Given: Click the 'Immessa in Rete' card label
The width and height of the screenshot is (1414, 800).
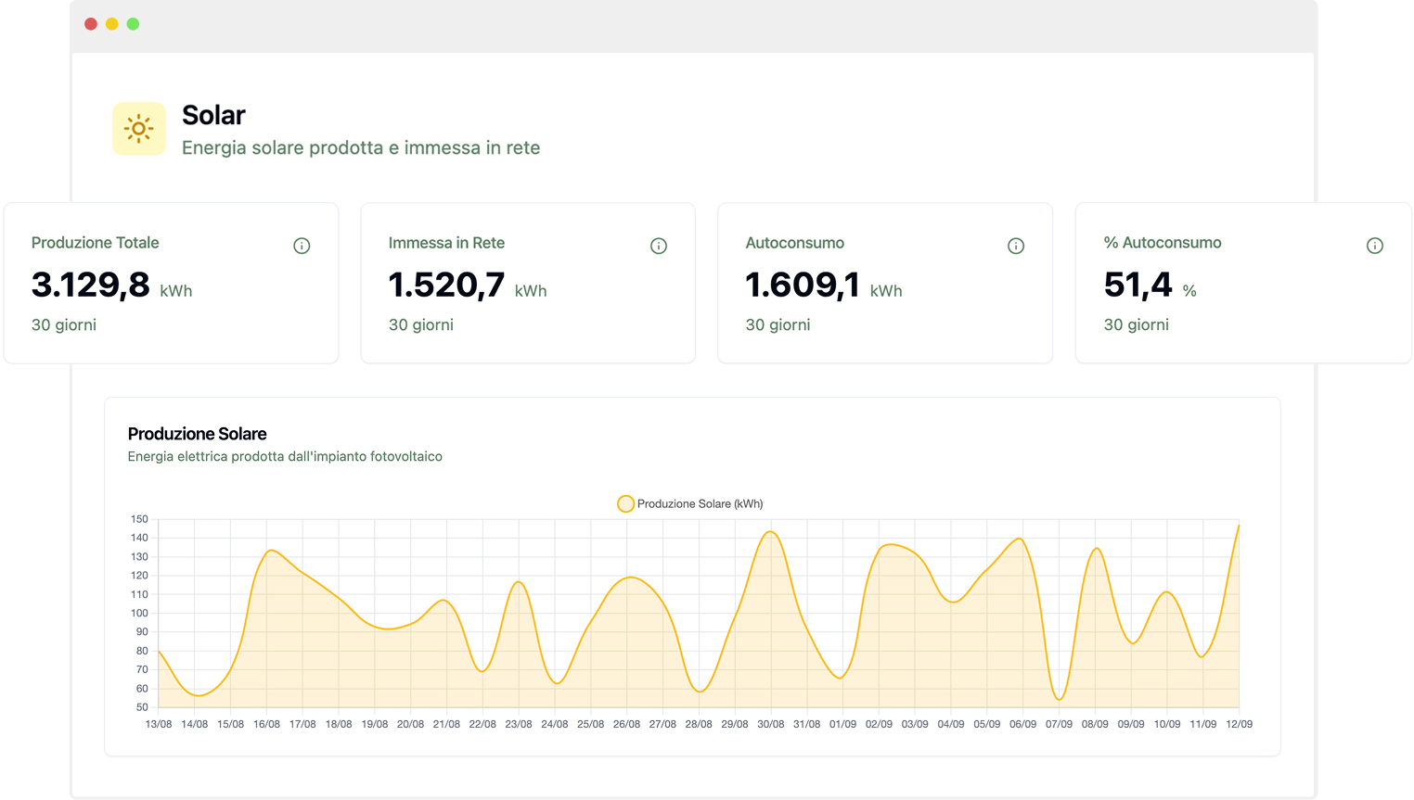Looking at the screenshot, I should pyautogui.click(x=446, y=243).
